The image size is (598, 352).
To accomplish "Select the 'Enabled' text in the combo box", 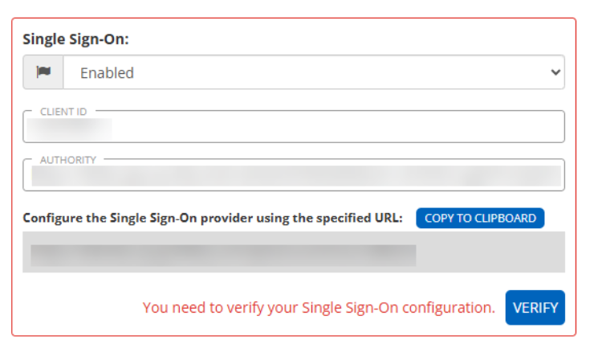I will tap(107, 73).
